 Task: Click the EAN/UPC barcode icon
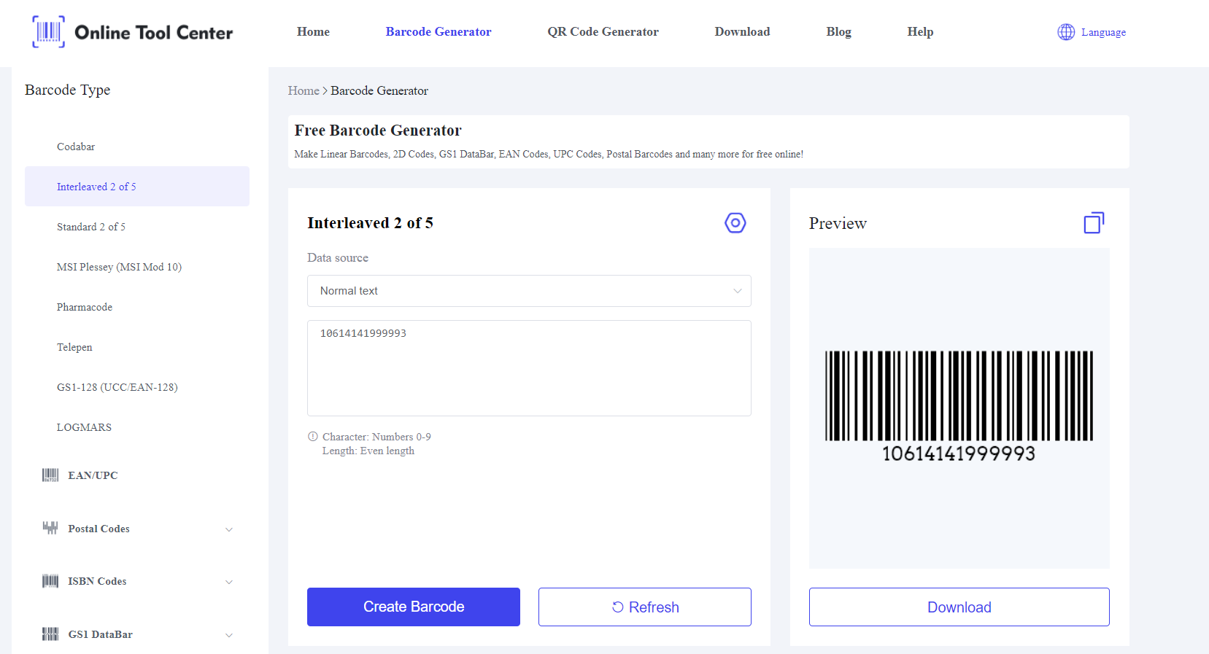tap(50, 475)
